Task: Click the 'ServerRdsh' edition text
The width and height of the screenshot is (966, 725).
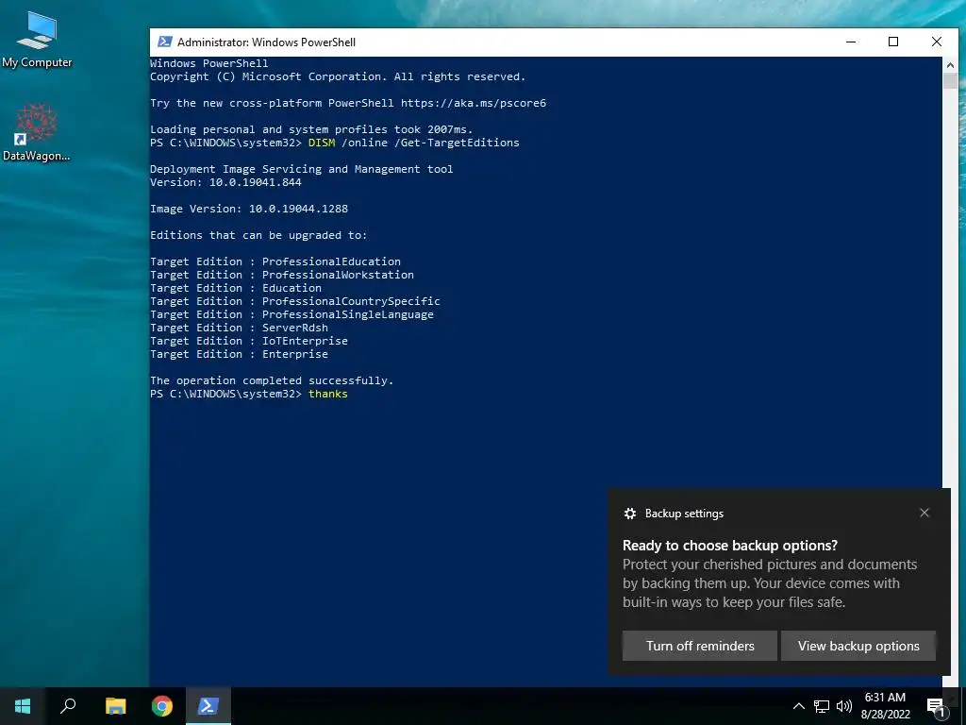Action: coord(295,328)
